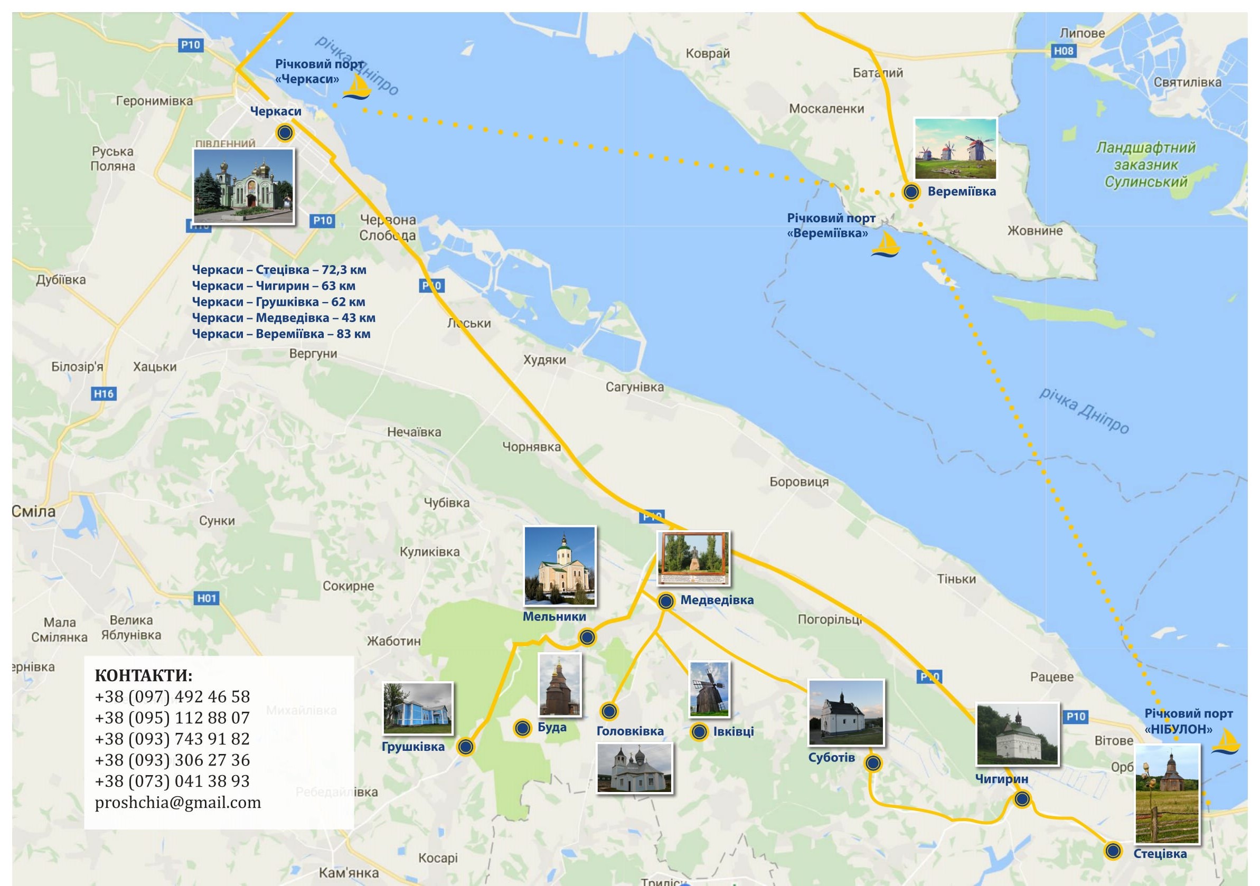Open the Буда wooden church photo
The image size is (1260, 886).
tap(560, 685)
